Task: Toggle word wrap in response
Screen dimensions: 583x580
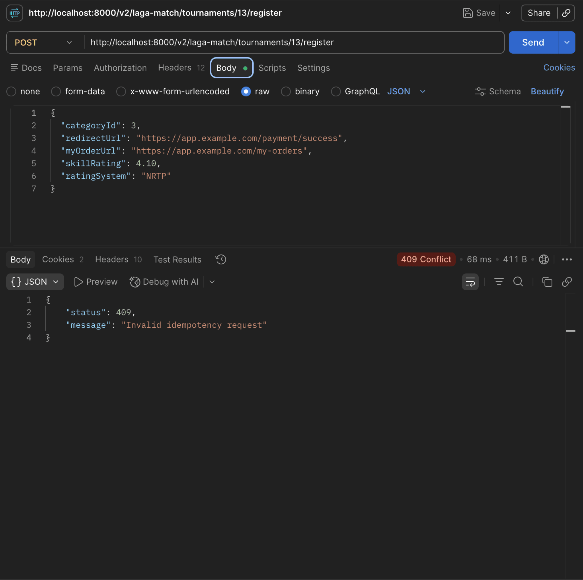Action: click(470, 282)
